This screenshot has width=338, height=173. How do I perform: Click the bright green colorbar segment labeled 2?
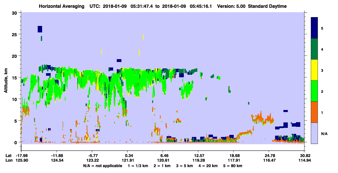coord(314,91)
